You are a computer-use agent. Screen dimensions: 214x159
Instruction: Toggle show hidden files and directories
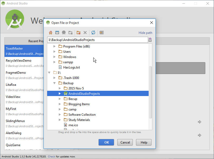tap(101, 33)
